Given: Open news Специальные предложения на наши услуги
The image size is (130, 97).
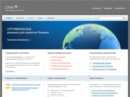Looking at the screenshot, I should coord(26,85).
